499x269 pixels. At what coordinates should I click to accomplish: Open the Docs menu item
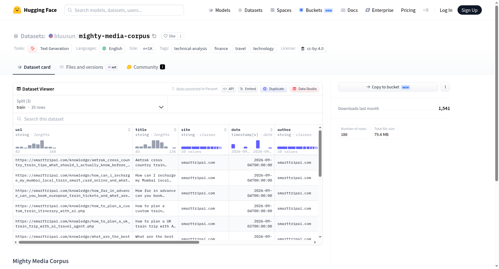point(349,10)
